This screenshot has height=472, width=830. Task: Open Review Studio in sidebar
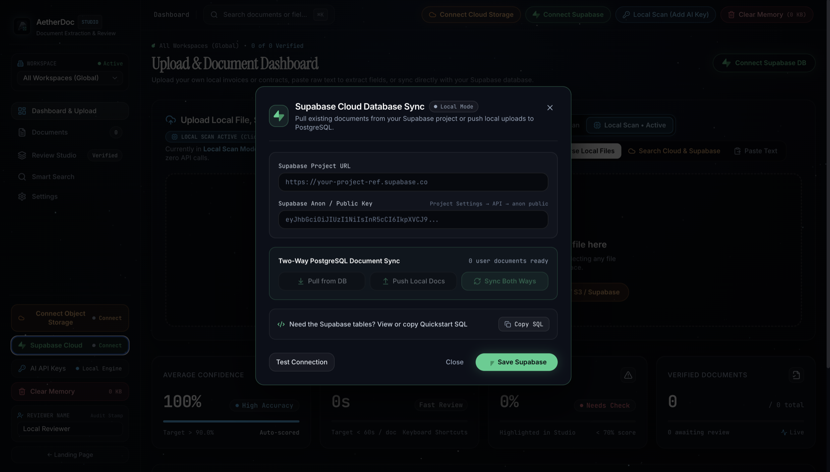(70, 155)
